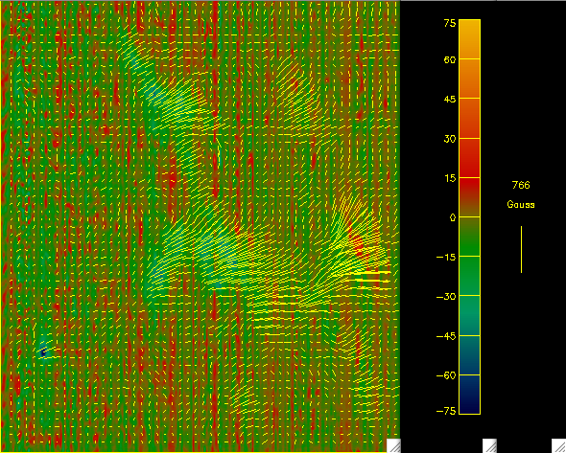Click the green color bar segment between 0 and -15

tap(469, 237)
